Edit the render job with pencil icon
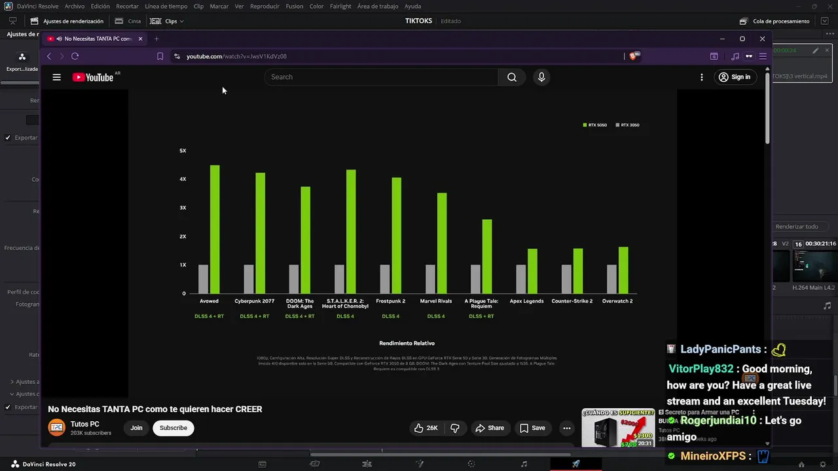 816,50
